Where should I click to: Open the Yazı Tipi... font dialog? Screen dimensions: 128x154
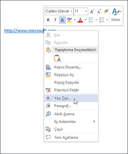71,98
